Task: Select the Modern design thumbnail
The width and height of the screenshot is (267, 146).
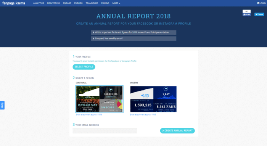Action: click(x=153, y=99)
